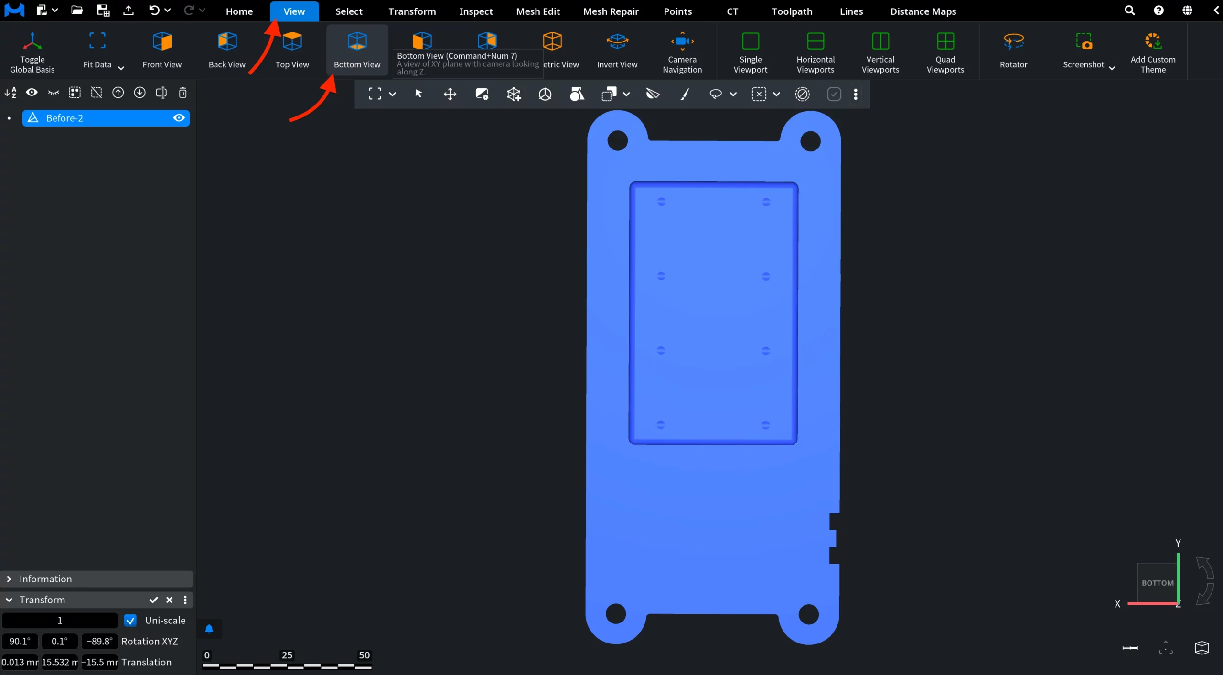
Task: Move selected object down in the list
Action: coord(139,93)
